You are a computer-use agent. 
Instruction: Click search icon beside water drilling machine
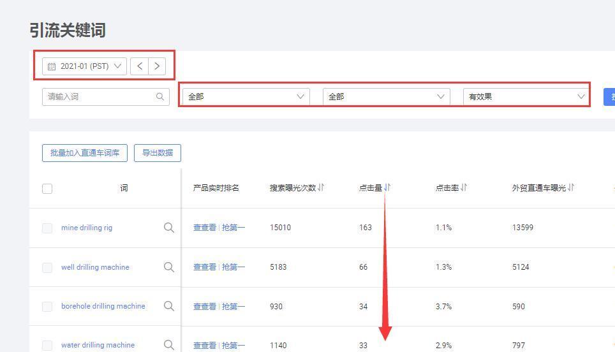point(169,345)
